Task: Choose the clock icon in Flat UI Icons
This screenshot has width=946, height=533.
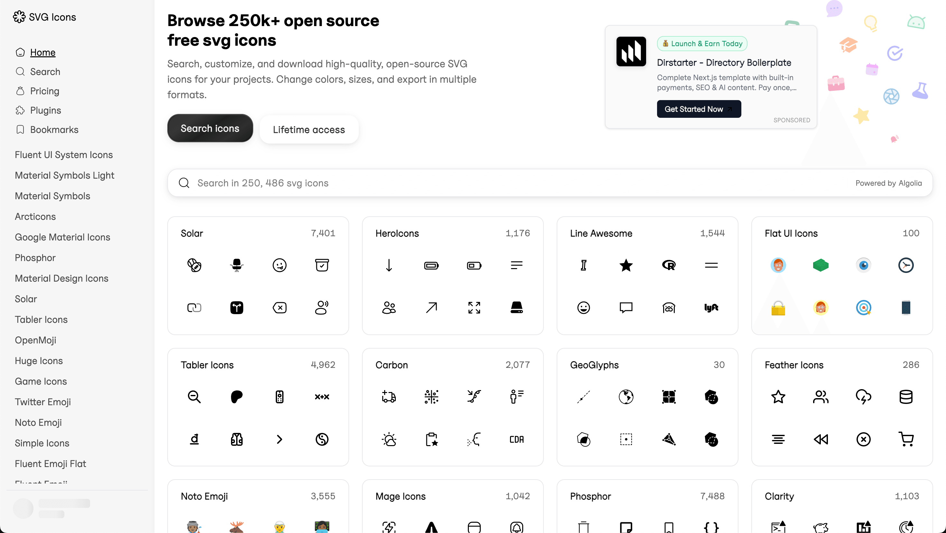Action: 906,265
